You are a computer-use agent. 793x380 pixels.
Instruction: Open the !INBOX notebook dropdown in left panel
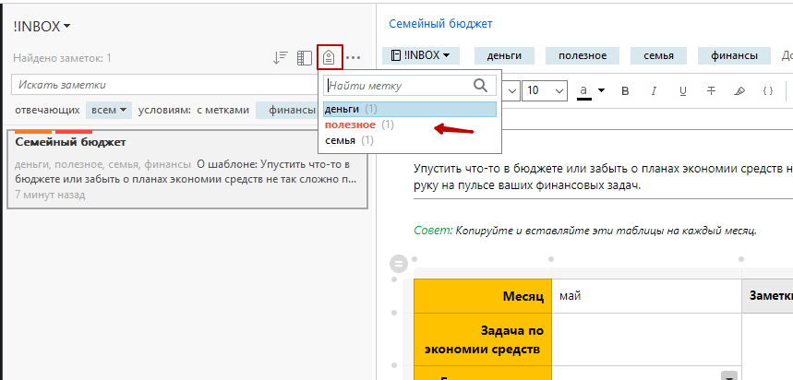tap(42, 26)
